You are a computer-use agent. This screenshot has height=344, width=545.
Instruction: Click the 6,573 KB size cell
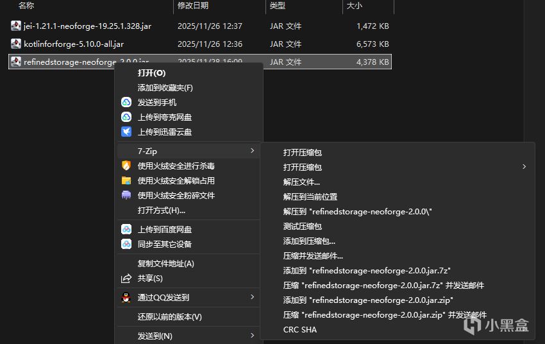tap(373, 44)
